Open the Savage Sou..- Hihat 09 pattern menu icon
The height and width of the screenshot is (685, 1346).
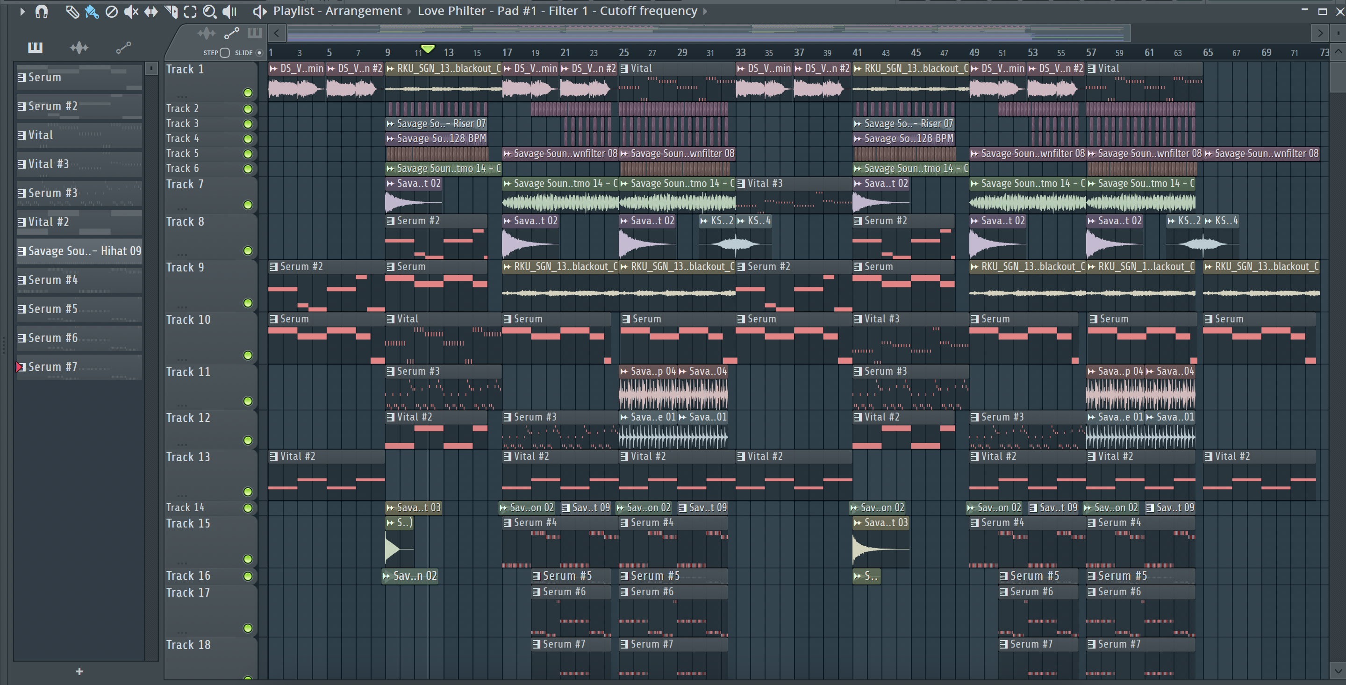21,251
